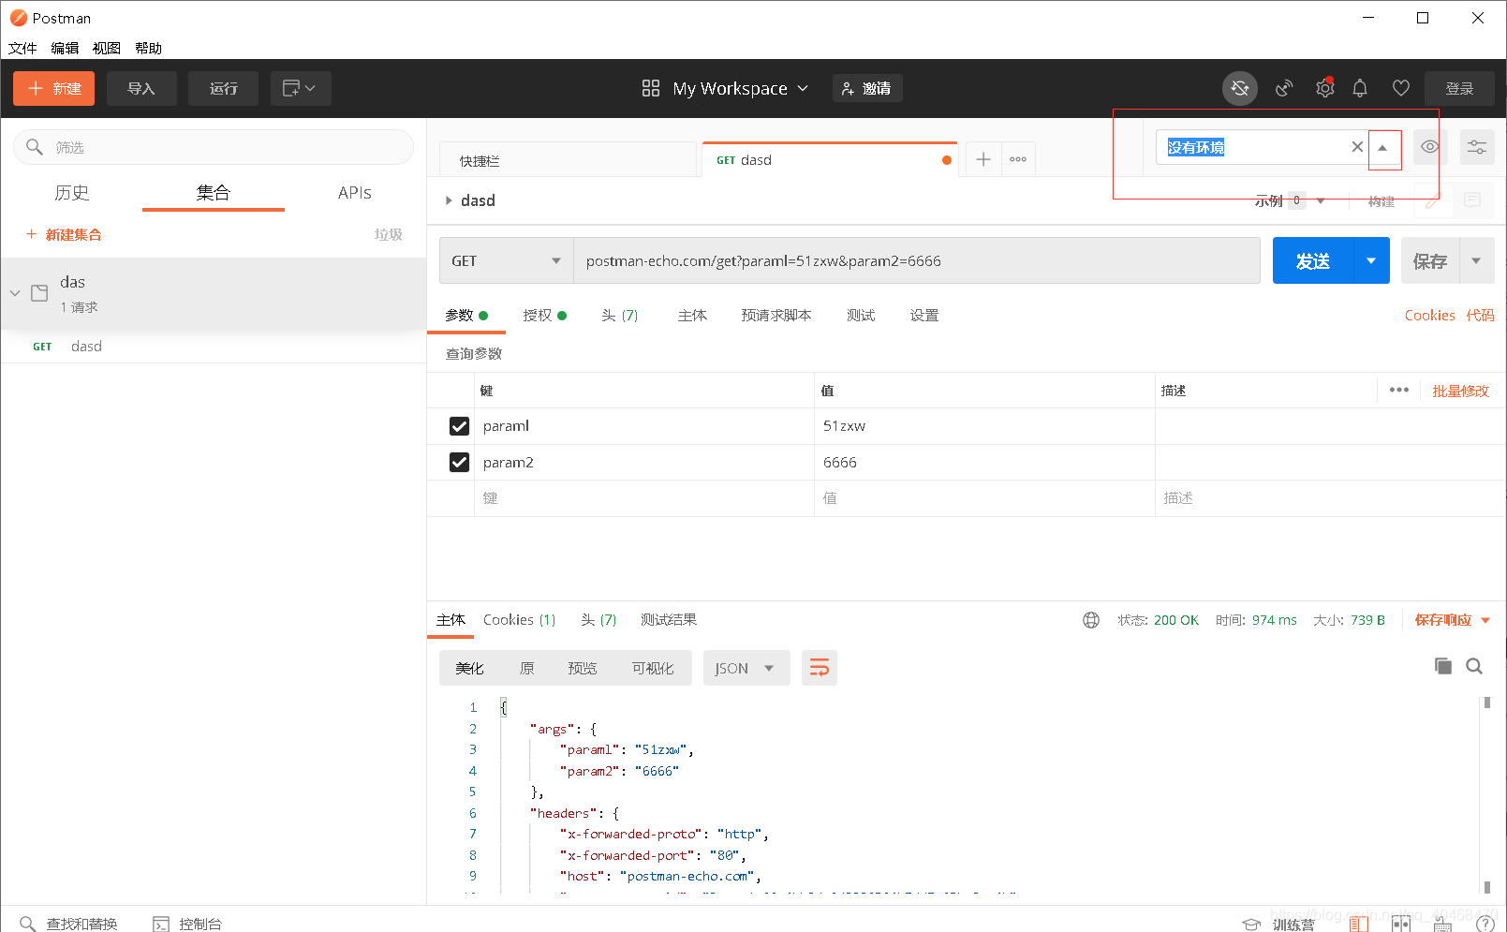Image resolution: width=1507 pixels, height=932 pixels.
Task: Open the Console from status bar
Action: [187, 924]
